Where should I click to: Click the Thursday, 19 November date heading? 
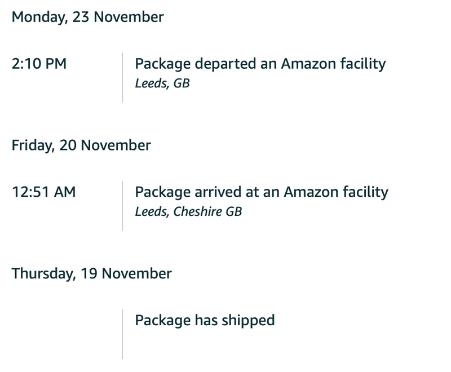91,274
